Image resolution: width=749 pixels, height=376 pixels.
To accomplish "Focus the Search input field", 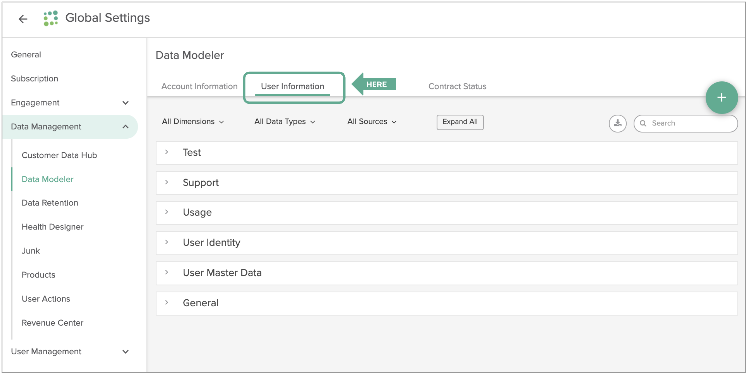I will [685, 123].
